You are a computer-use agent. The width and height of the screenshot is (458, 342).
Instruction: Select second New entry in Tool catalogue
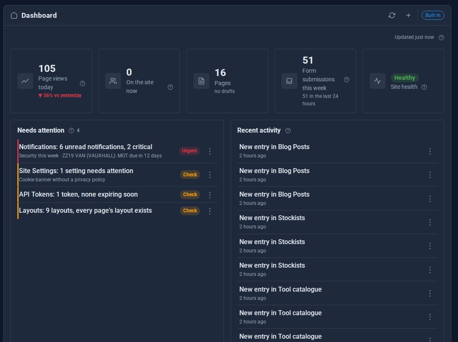click(338, 317)
